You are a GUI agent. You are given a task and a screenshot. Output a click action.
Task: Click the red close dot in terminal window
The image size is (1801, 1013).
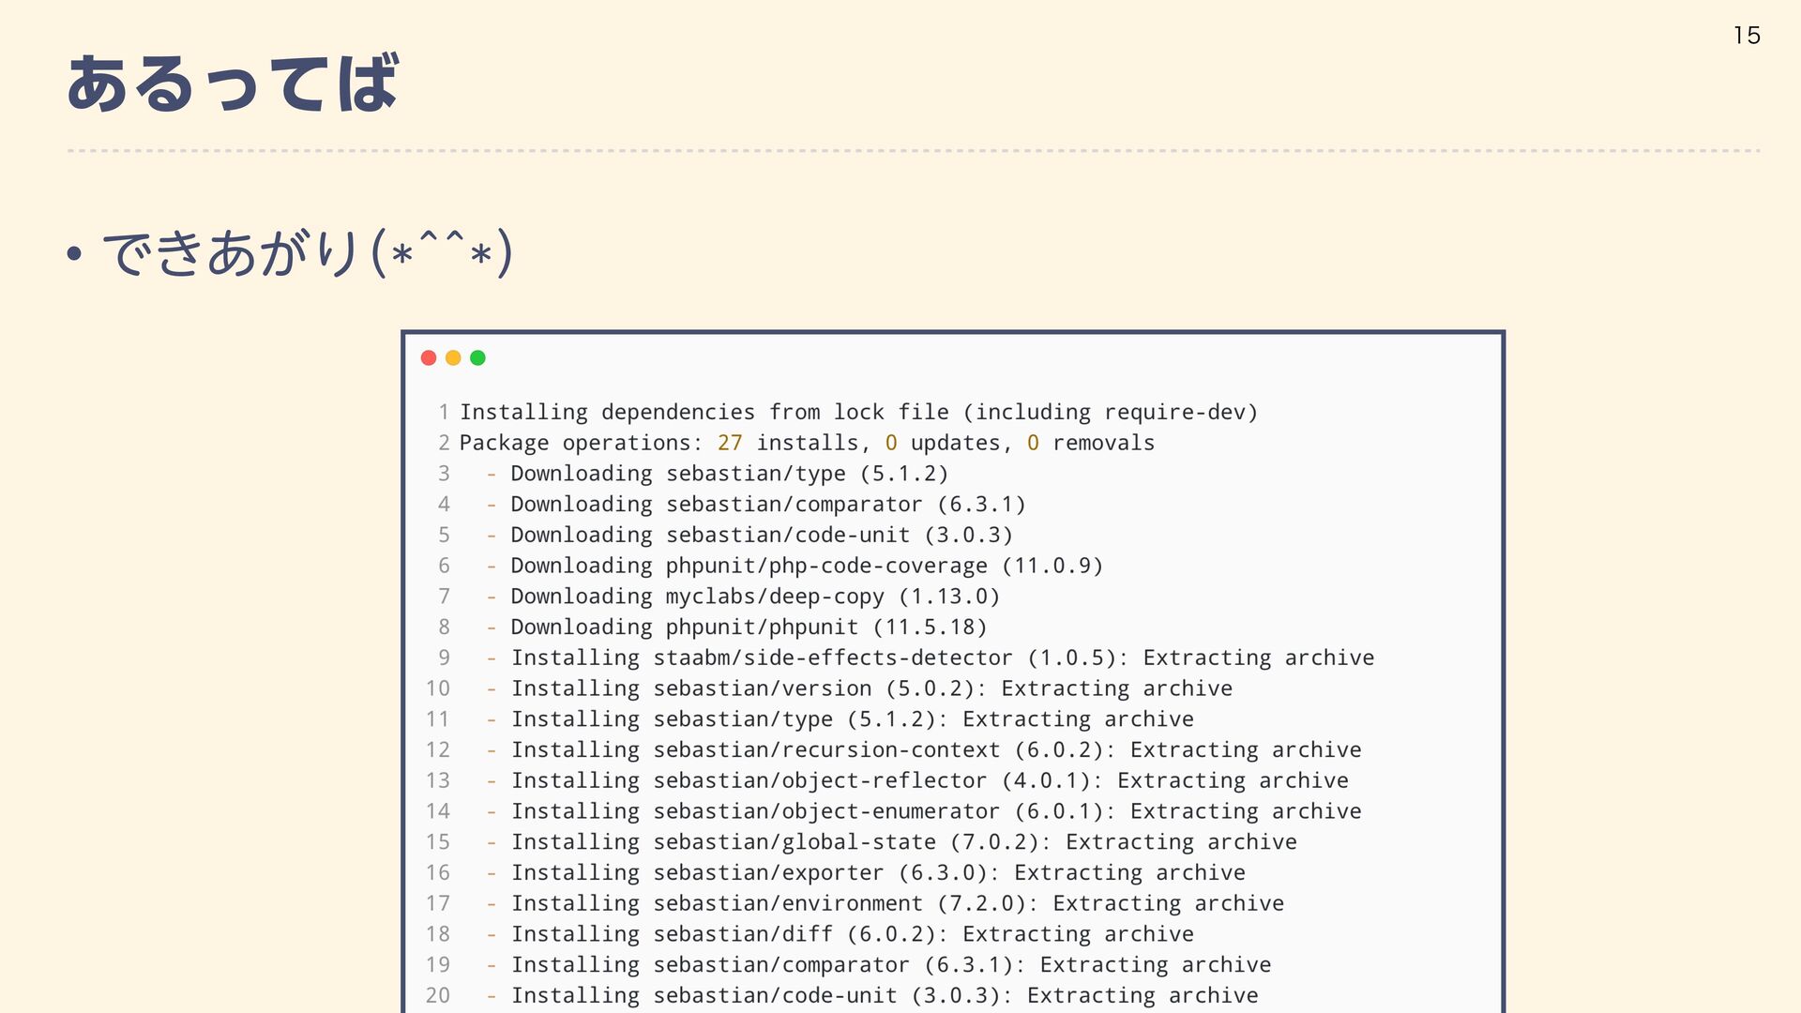(429, 358)
